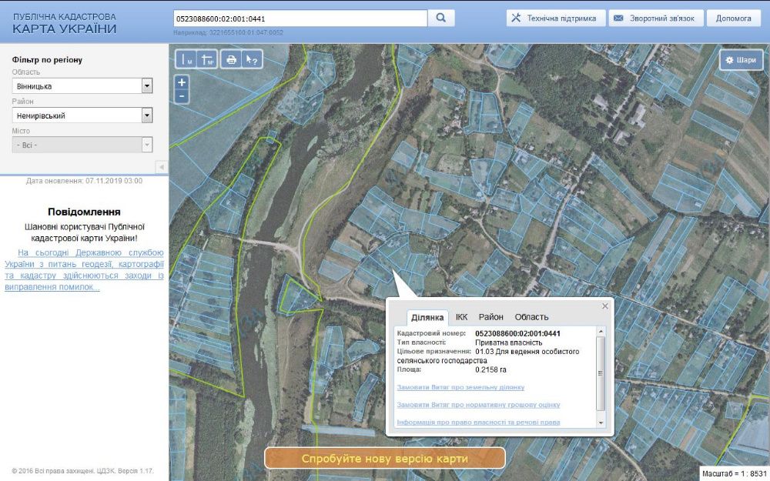Switch to the Ділянка tab
The height and width of the screenshot is (481, 770).
(427, 317)
